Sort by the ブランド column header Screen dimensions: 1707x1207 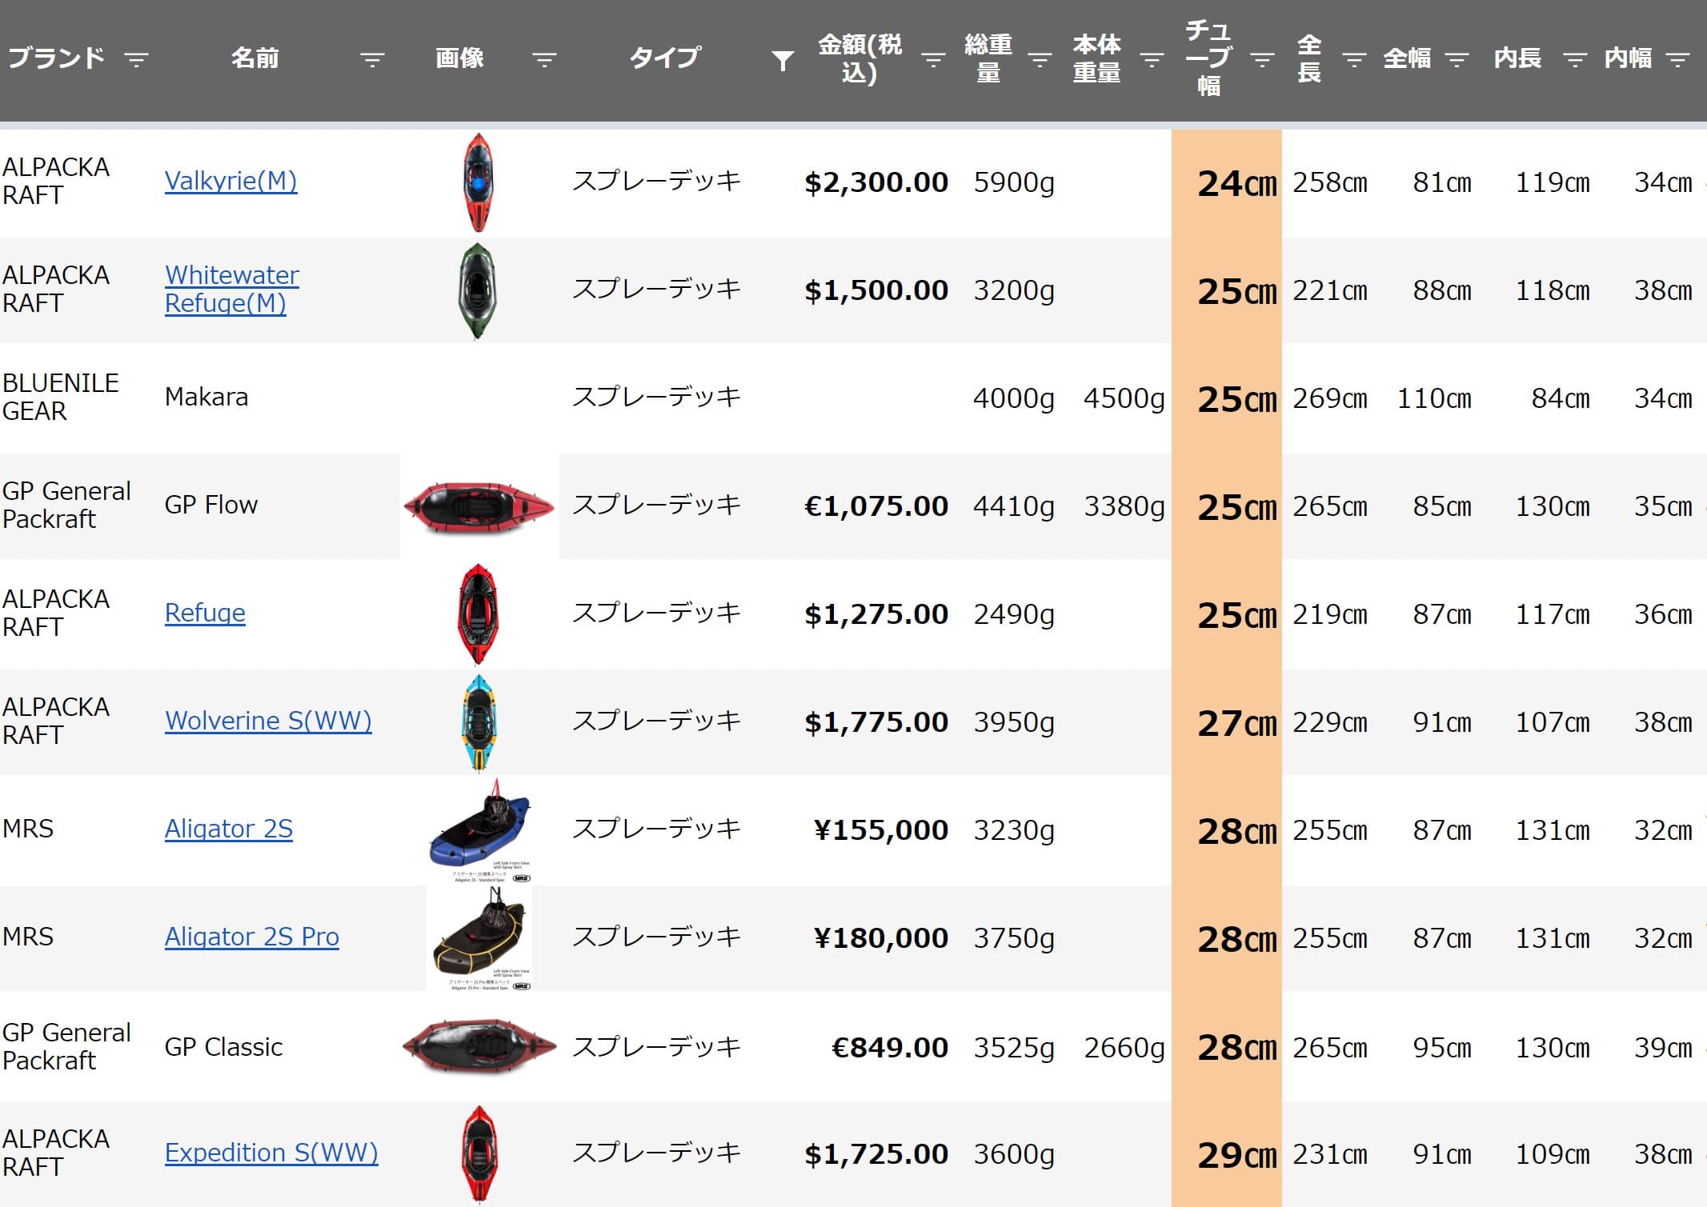[x=56, y=58]
